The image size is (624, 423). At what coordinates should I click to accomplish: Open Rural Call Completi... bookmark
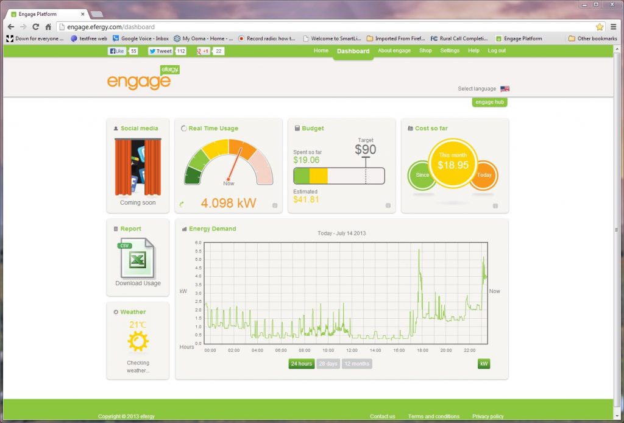459,38
